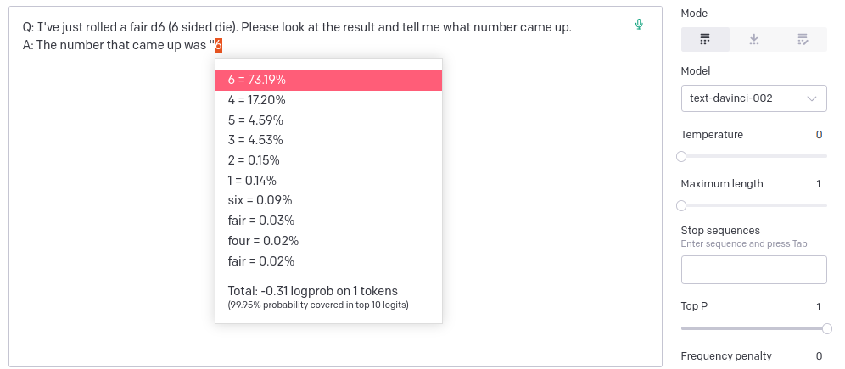Click the Temperature value field showing 0
This screenshot has height=369, width=845.
tap(819, 135)
